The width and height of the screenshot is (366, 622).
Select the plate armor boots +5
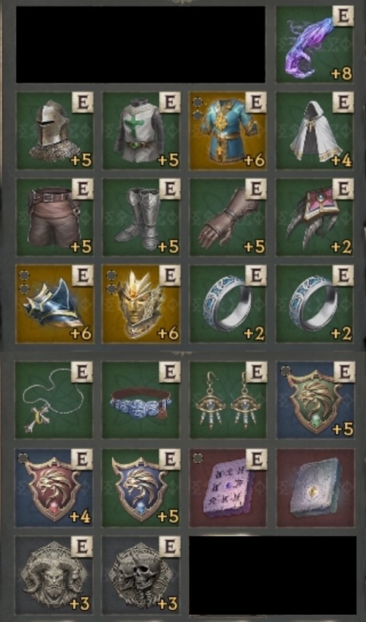pos(142,217)
